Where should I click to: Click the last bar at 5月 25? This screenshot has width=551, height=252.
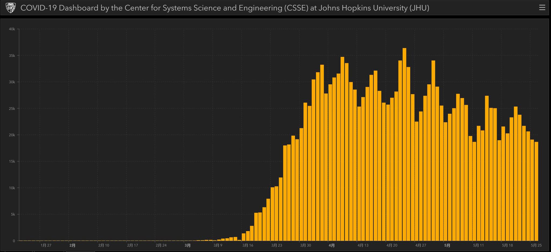pos(536,191)
